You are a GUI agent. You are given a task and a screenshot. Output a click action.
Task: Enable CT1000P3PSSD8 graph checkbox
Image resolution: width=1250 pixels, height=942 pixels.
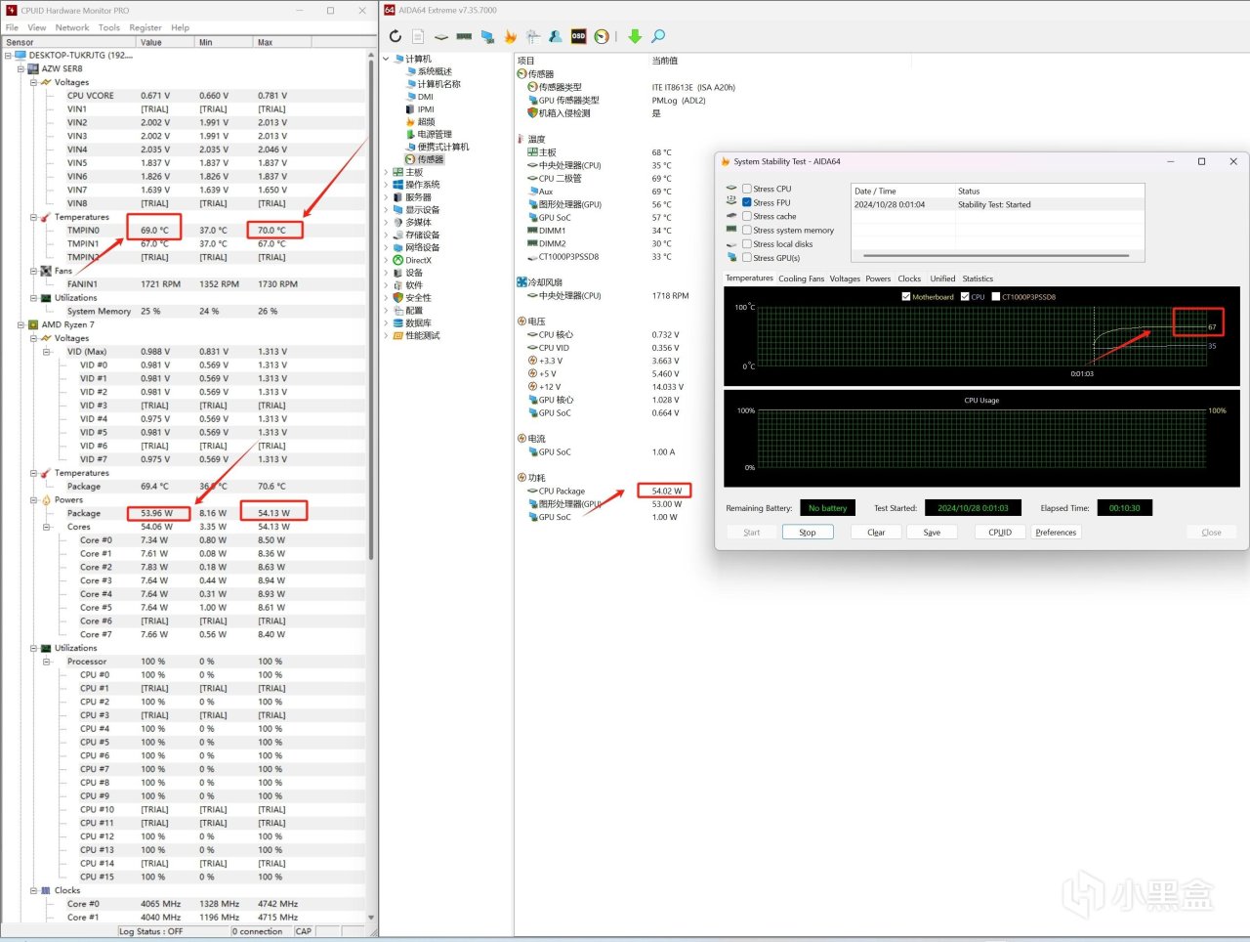pos(996,296)
